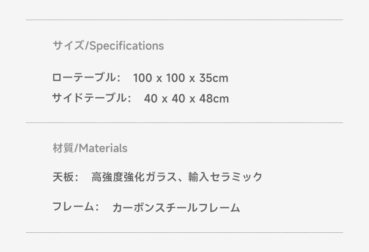
Task: Click the 材質/Materials heading
Action: click(x=90, y=148)
